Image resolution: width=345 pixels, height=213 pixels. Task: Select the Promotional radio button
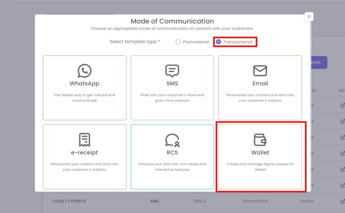coord(178,42)
